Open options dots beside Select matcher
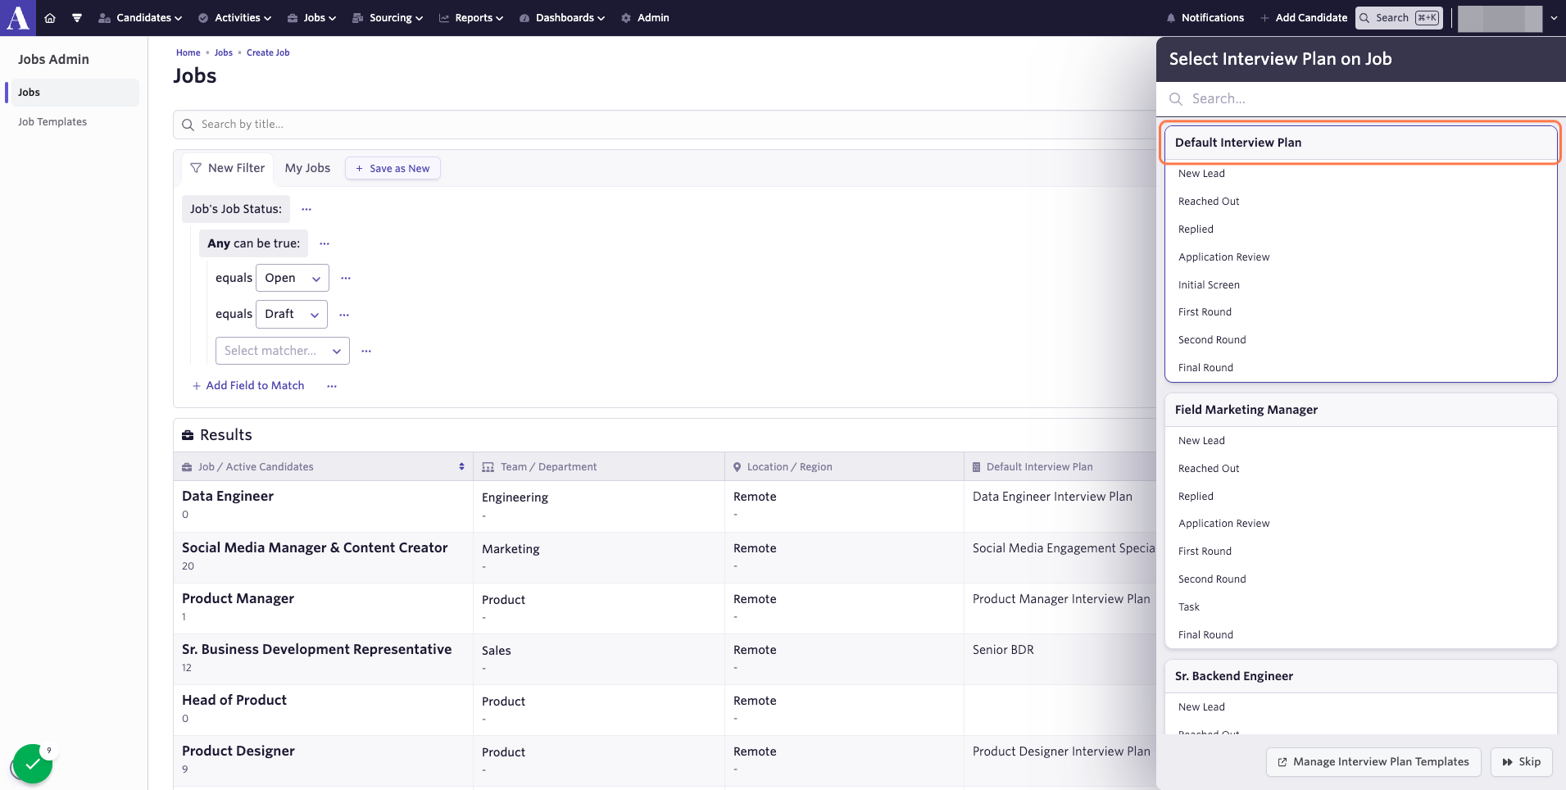The width and height of the screenshot is (1566, 790). (366, 351)
